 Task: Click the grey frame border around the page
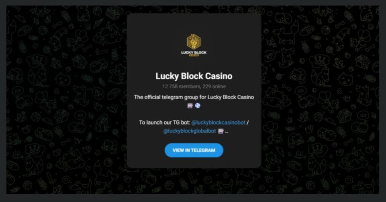pos(193,198)
